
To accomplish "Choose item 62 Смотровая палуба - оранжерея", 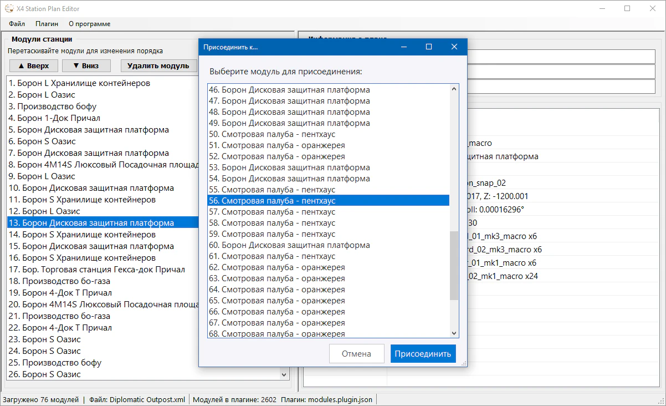I will pos(283,267).
